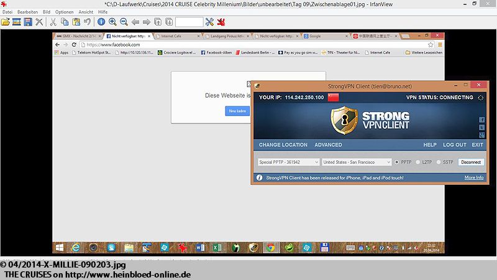Click the Neu laden button
497x280 pixels.
(237, 111)
